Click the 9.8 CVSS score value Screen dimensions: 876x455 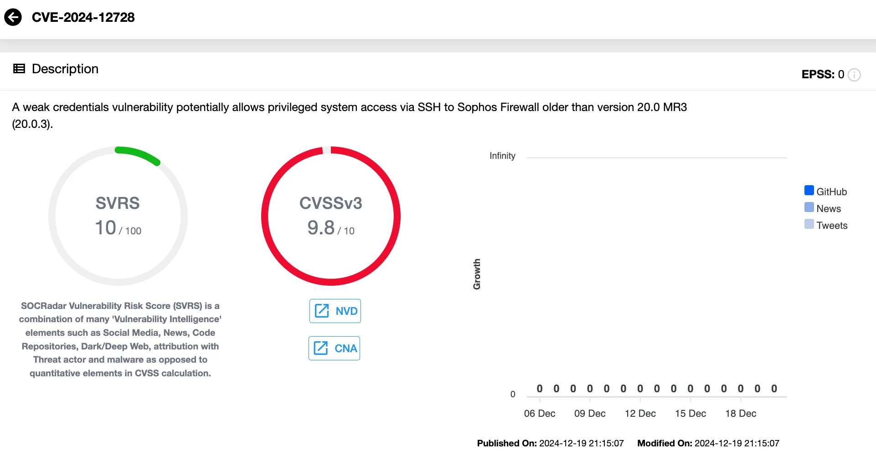(x=321, y=227)
